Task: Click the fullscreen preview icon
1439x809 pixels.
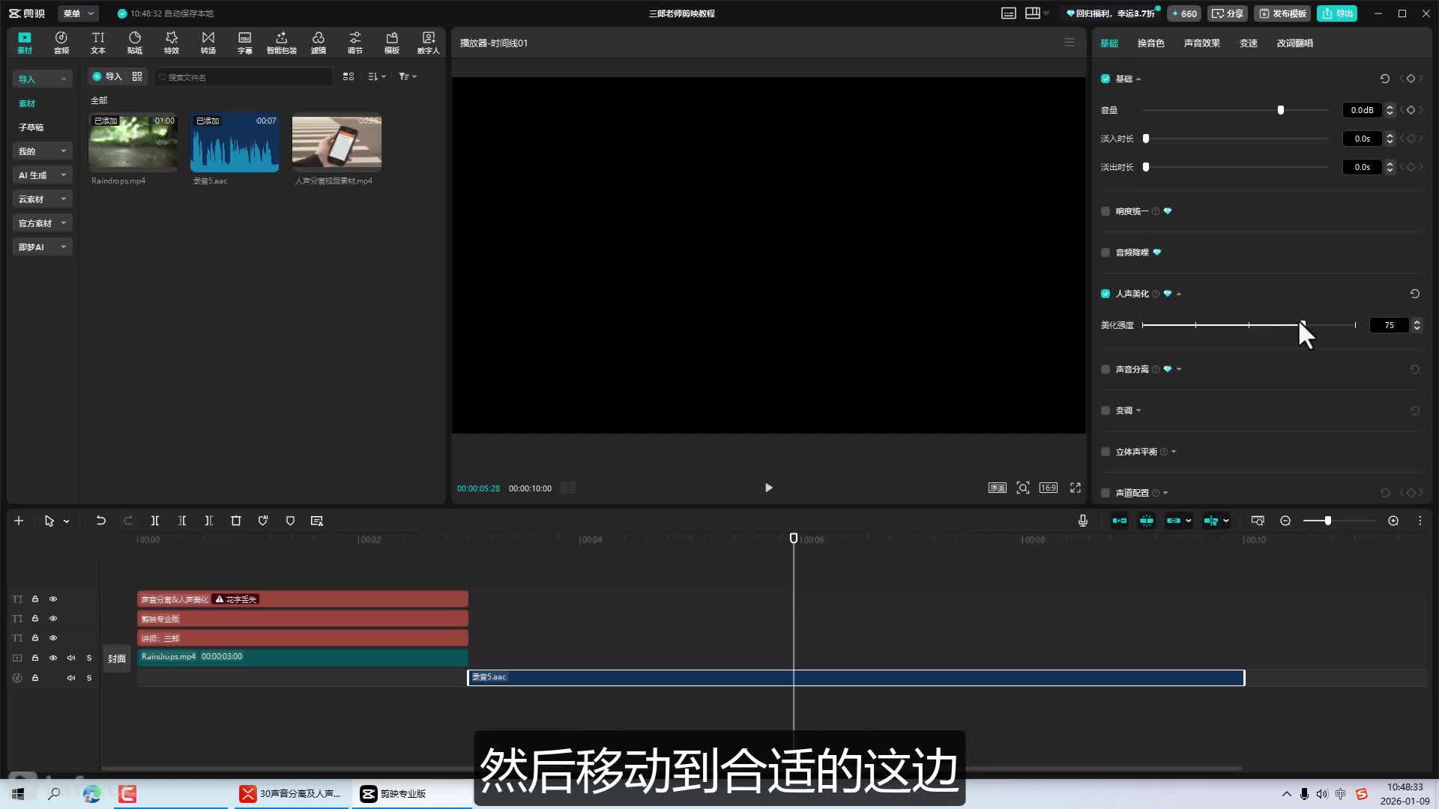Action: (1076, 488)
